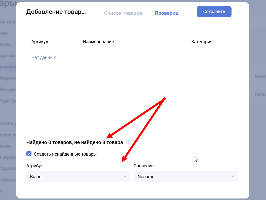Screen dimensions: 266x200
Task: Open Вакцина item in background sidebar
Action: 8,90
